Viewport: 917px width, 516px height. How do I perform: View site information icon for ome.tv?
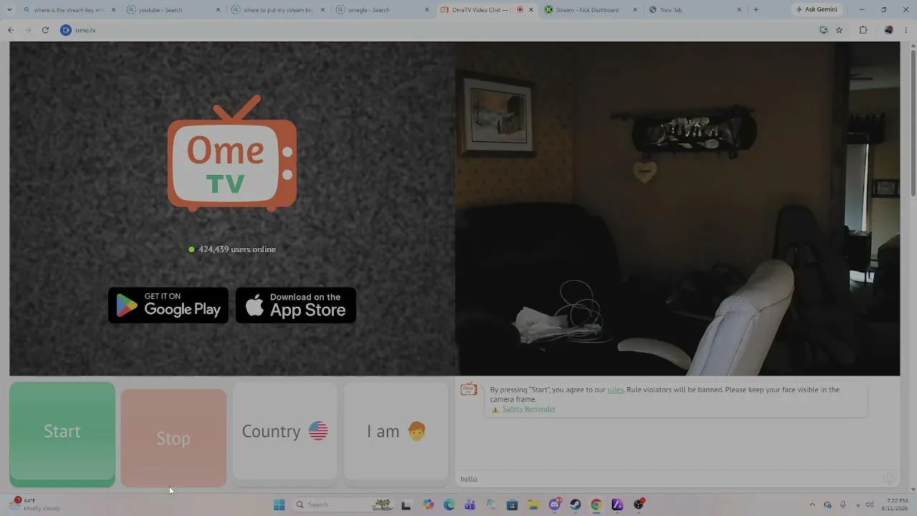pyautogui.click(x=66, y=30)
